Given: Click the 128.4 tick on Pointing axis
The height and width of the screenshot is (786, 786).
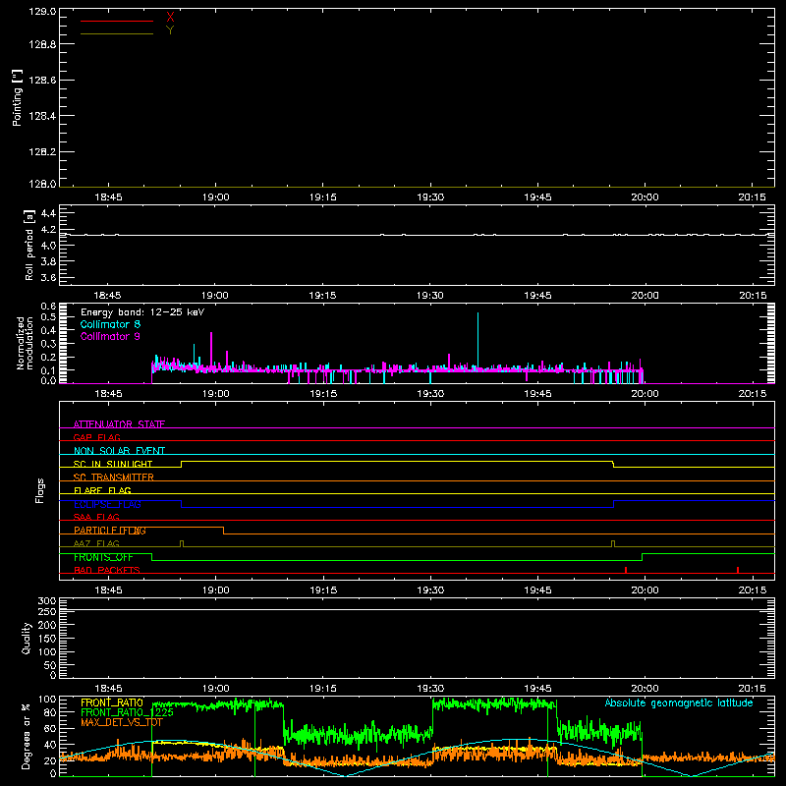Looking at the screenshot, I should (42, 116).
